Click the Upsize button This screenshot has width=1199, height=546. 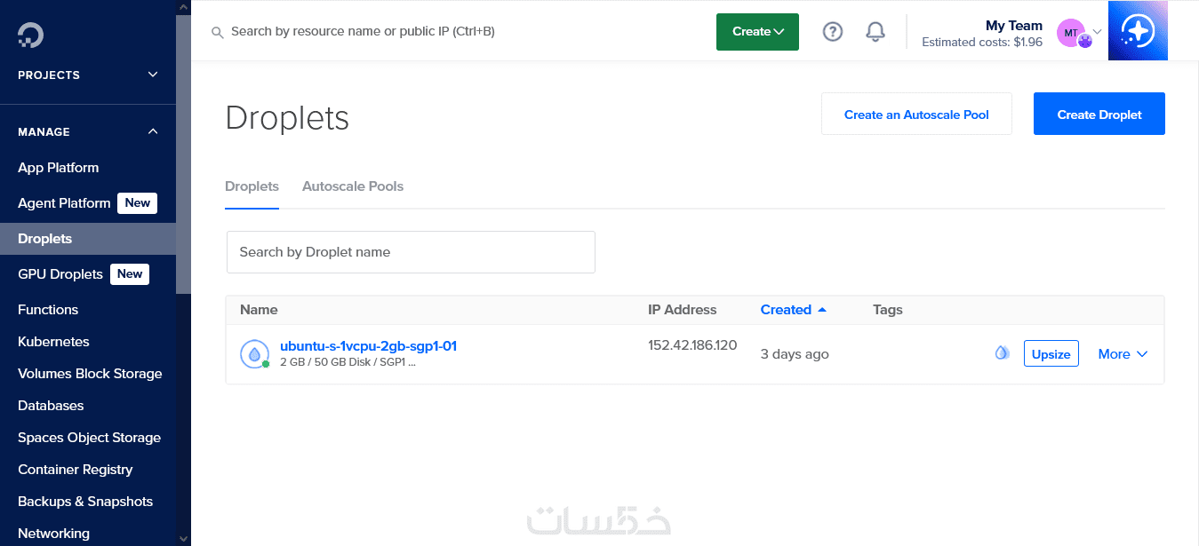pos(1051,353)
